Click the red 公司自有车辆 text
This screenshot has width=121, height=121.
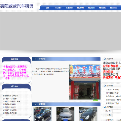click(x=111, y=66)
